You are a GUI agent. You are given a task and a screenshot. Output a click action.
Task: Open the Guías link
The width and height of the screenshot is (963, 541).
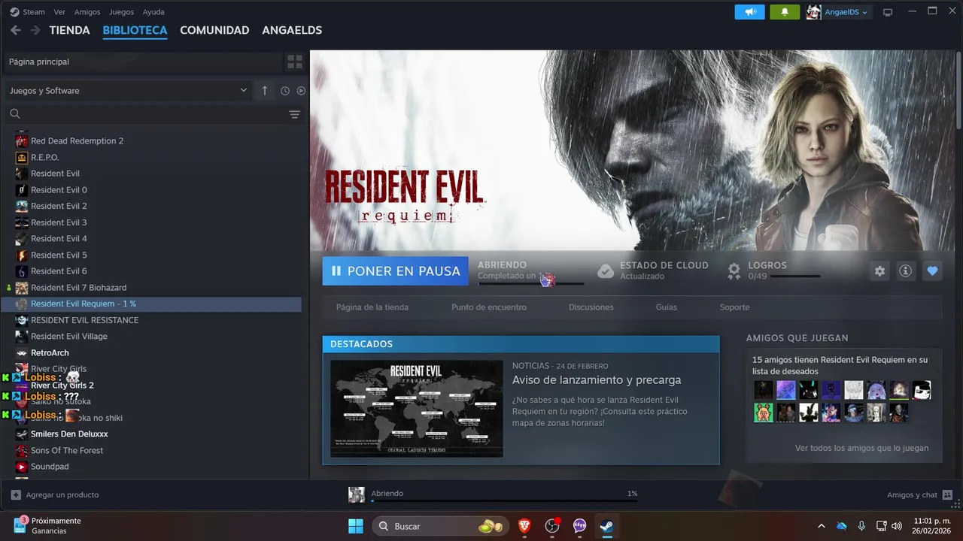(x=667, y=307)
